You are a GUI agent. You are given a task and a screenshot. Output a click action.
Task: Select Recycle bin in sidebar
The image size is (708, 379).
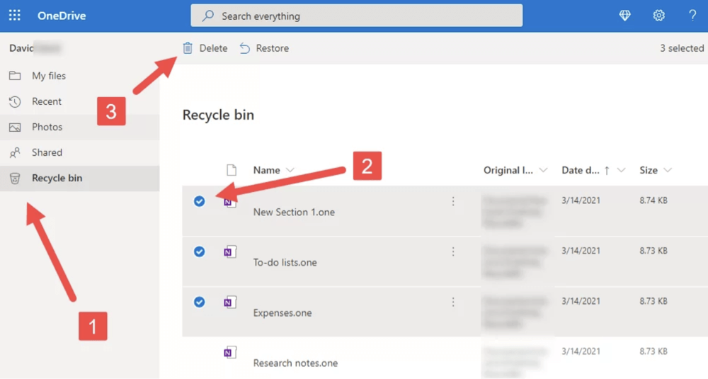79,178
